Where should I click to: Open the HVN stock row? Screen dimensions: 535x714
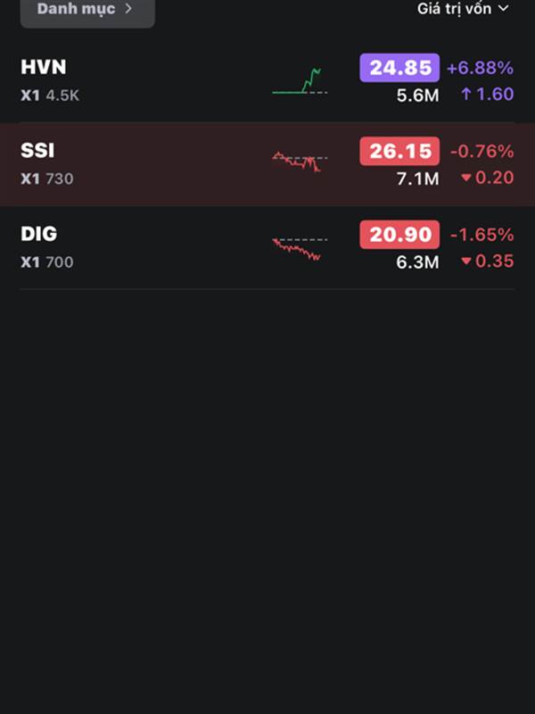267,81
